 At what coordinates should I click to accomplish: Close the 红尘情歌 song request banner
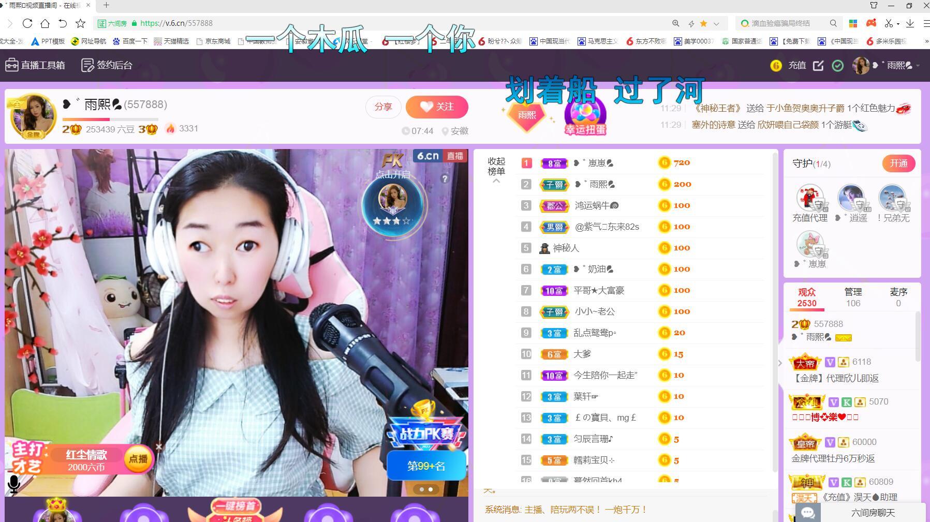click(x=159, y=446)
